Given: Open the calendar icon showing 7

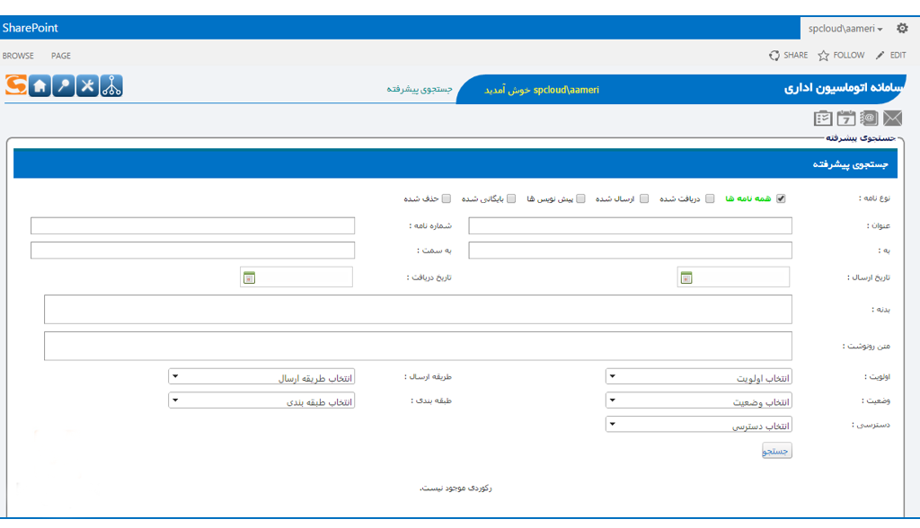Looking at the screenshot, I should pyautogui.click(x=845, y=119).
